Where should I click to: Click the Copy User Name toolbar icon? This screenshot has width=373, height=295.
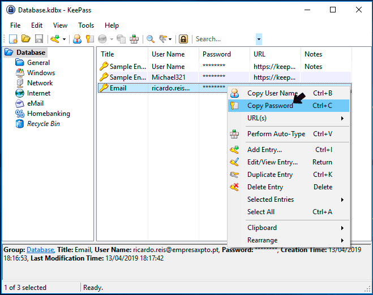point(77,39)
